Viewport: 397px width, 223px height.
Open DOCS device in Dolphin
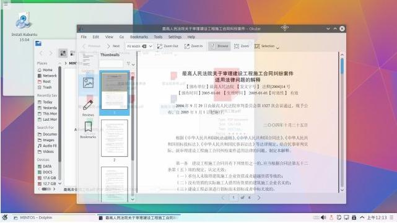[45, 172]
